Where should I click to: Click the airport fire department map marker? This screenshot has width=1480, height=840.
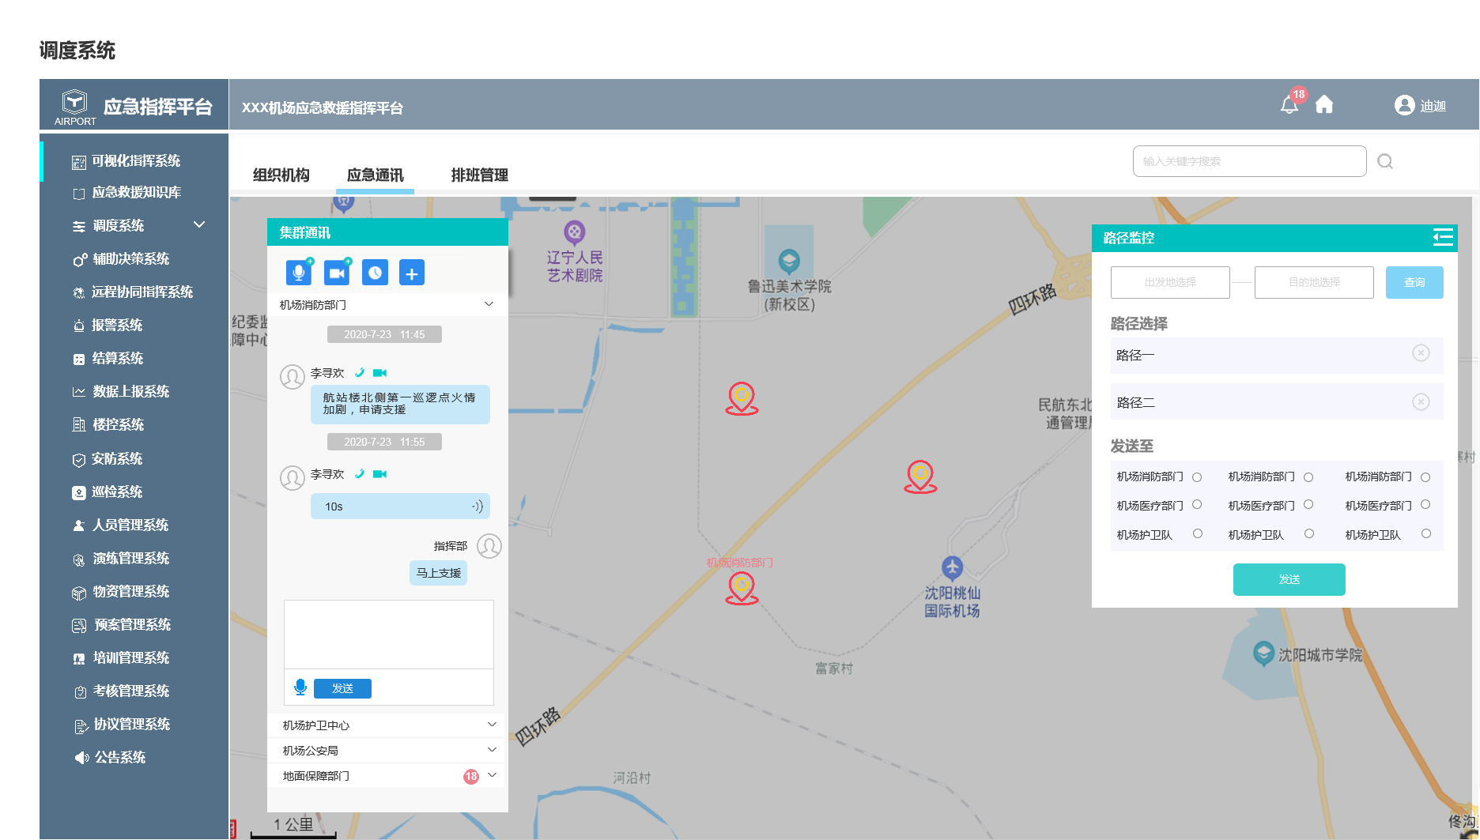(742, 589)
